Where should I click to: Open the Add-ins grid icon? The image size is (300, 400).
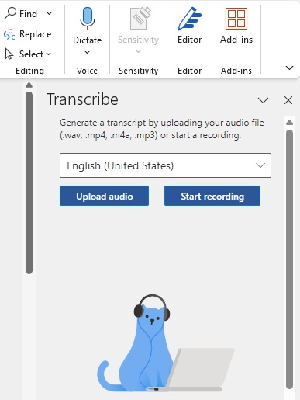[236, 19]
